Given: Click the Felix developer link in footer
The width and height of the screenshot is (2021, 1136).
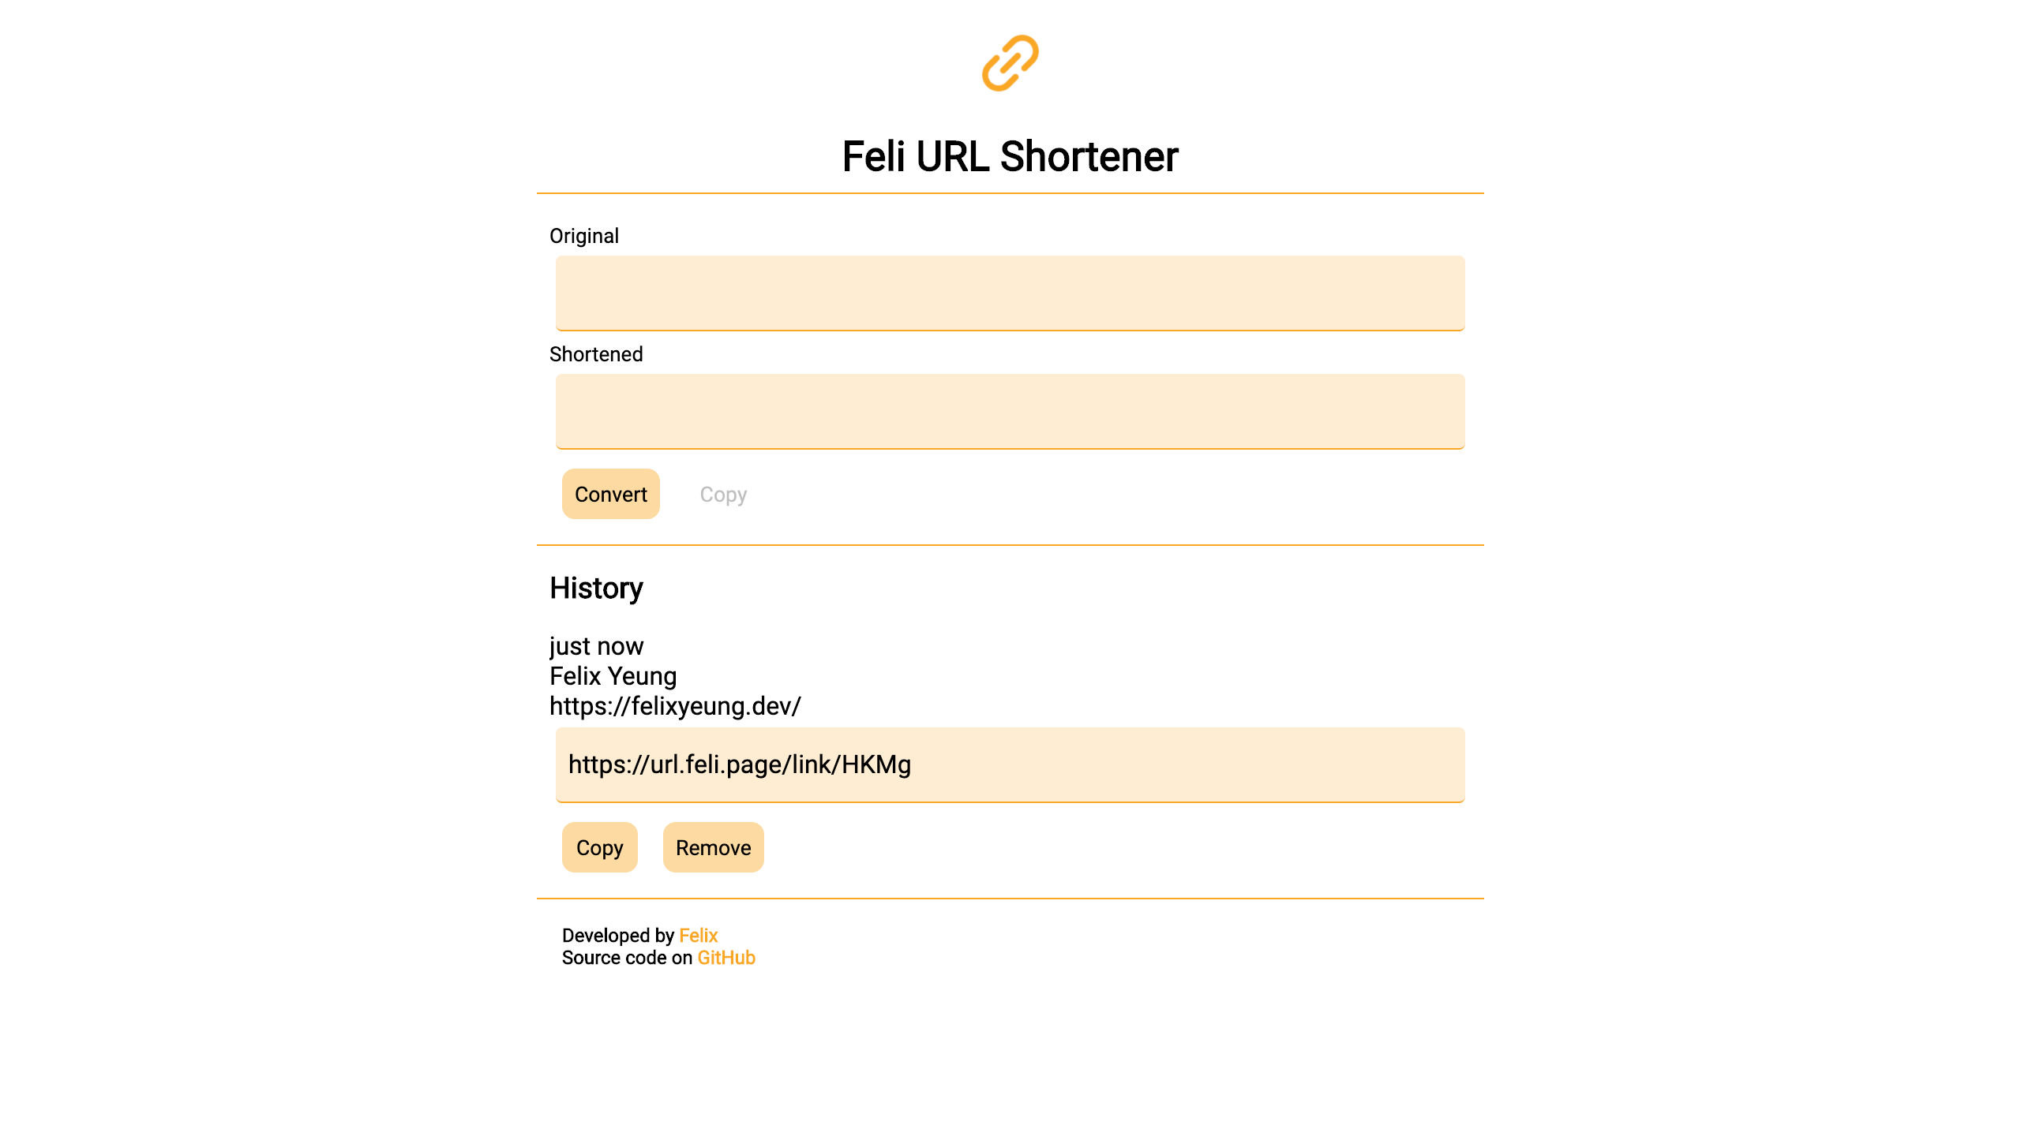Looking at the screenshot, I should point(698,935).
